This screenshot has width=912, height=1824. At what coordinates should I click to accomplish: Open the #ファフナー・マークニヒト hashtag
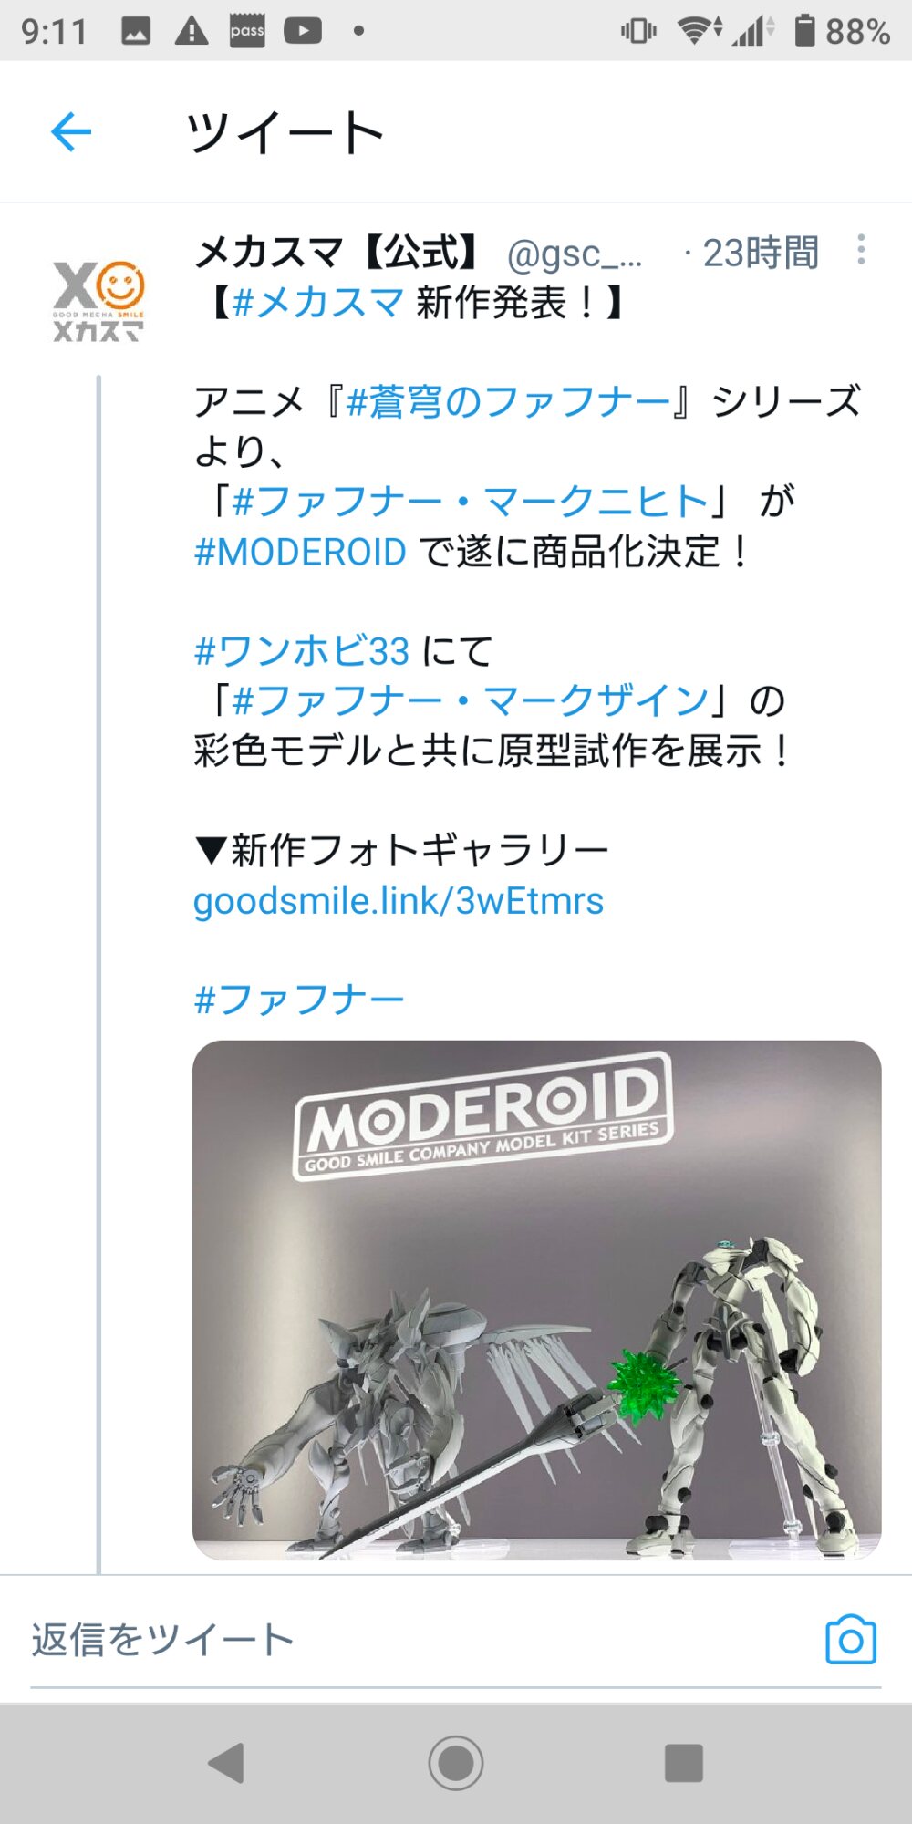470,502
